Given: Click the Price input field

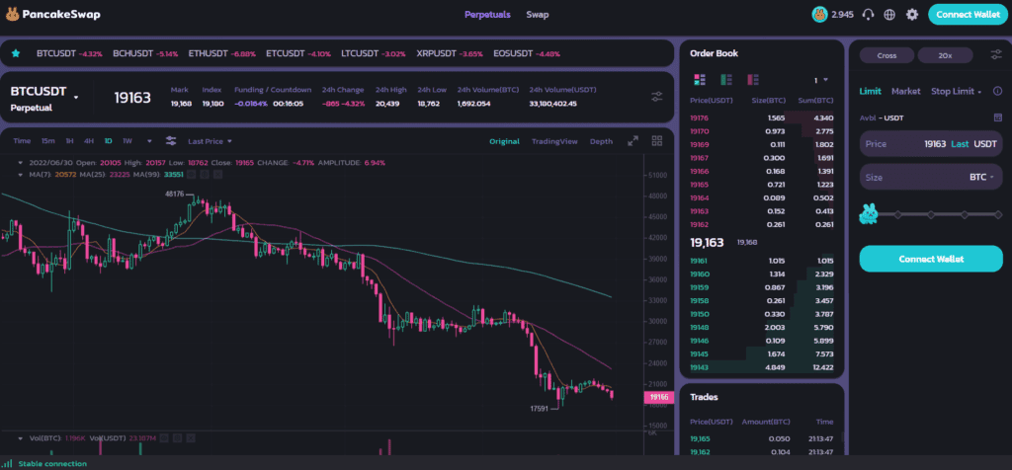Looking at the screenshot, I should click(931, 144).
